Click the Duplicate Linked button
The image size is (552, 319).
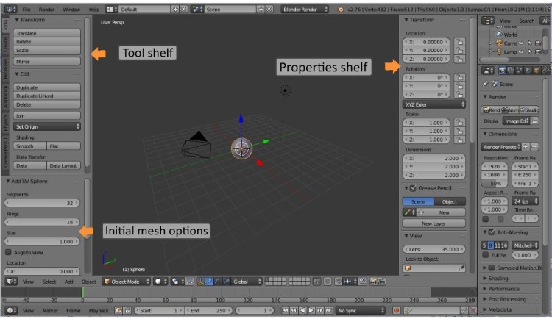pyautogui.click(x=47, y=96)
